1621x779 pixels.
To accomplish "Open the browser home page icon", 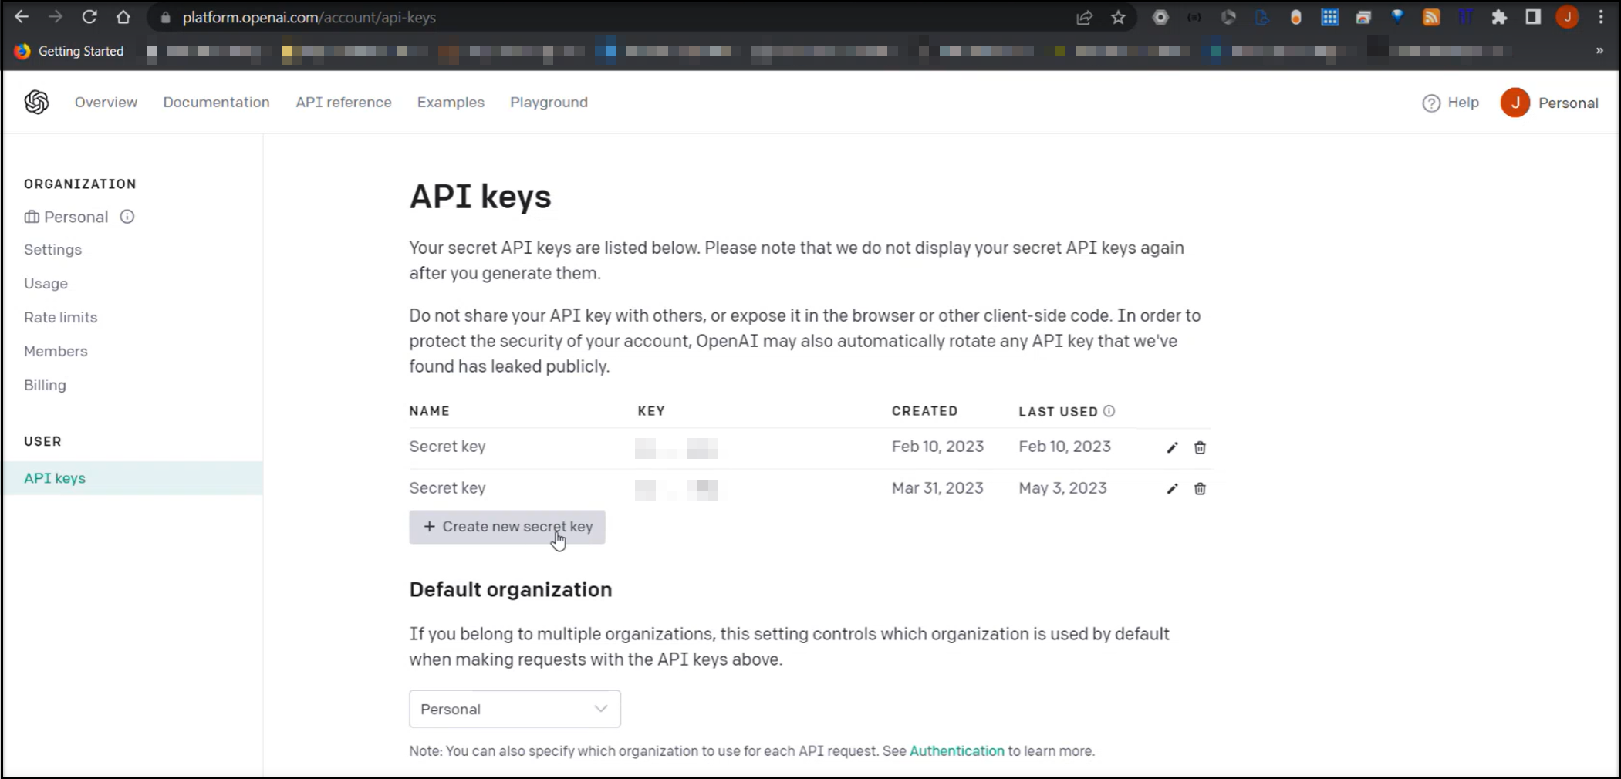I will (x=123, y=17).
